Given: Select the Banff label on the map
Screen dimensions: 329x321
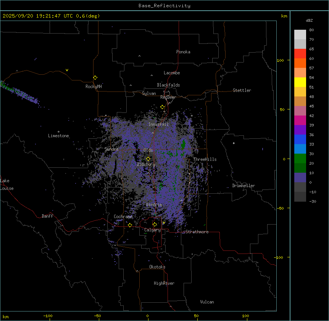Looking at the screenshot, I should pos(47,216).
